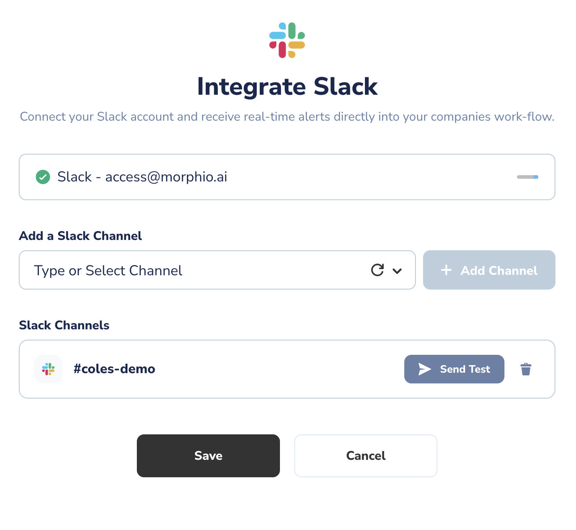Click the large Slack logo at top

(287, 40)
